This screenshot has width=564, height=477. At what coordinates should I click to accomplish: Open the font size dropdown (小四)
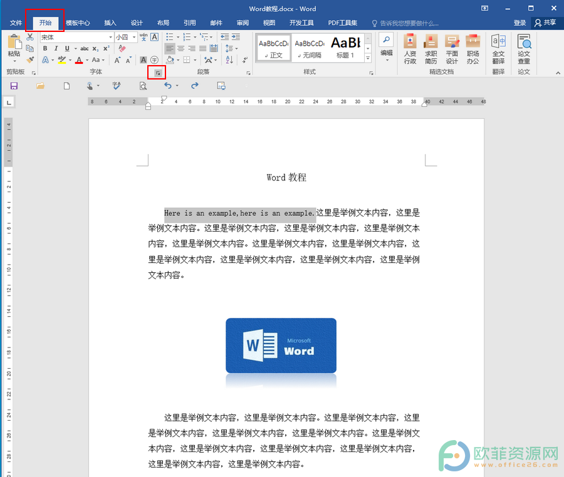coord(134,37)
